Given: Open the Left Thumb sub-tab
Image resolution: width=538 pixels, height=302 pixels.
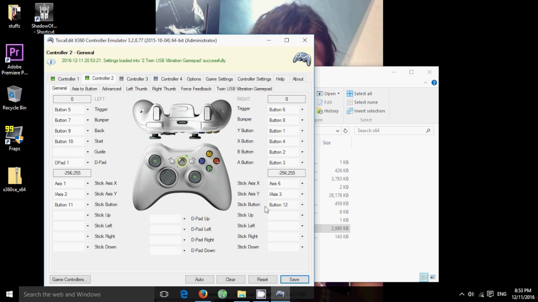Looking at the screenshot, I should click(x=137, y=89).
